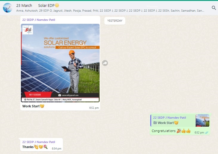Open search in this chat
This screenshot has width=218, height=154.
214,8
